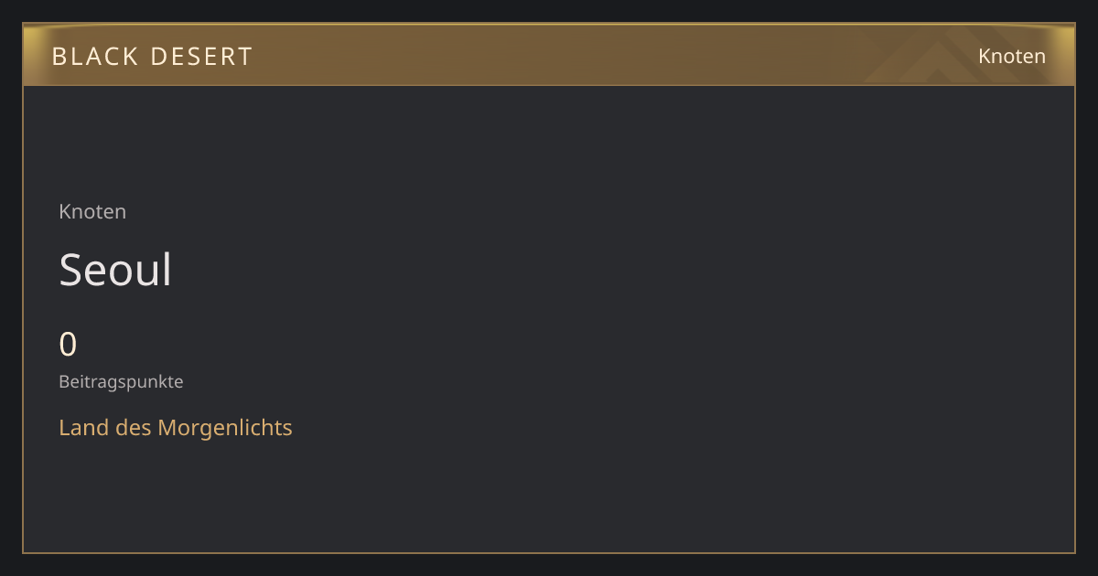Select the Beitragspunkte label
Screen dimensions: 1098x576
point(121,382)
